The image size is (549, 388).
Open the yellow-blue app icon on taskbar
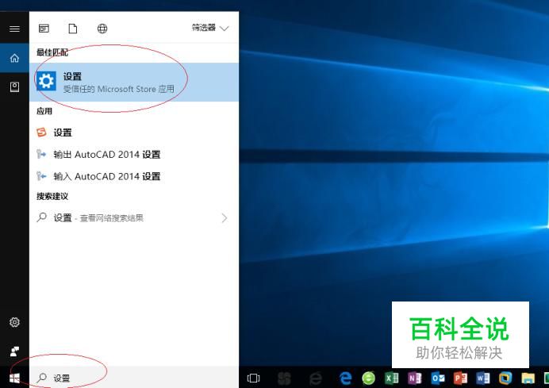click(x=505, y=378)
